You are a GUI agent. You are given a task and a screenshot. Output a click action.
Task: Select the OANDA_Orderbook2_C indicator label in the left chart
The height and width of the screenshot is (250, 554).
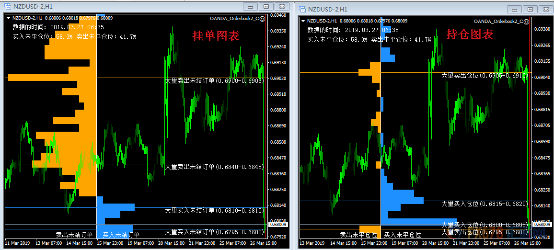234,19
